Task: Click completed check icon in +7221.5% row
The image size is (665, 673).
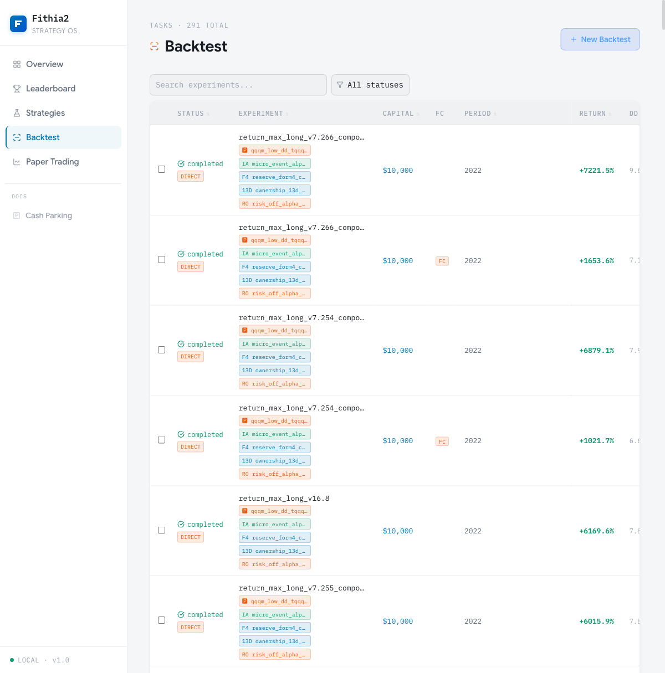Action: click(x=181, y=164)
